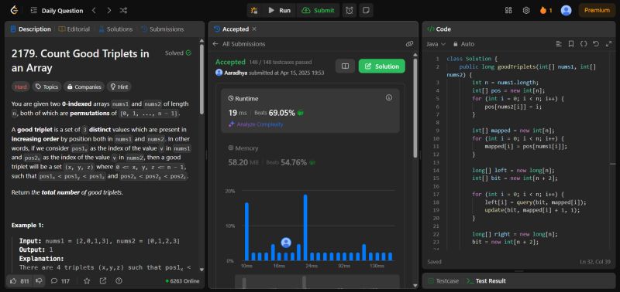
Task: Upvote the problem with thumbs up
Action: [19, 281]
